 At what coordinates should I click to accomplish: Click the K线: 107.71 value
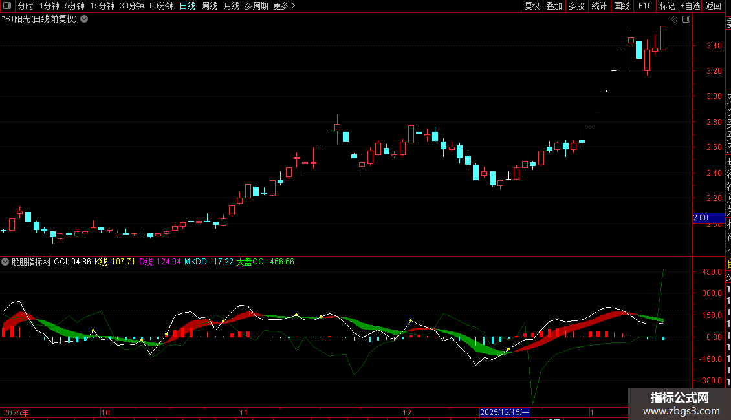tap(115, 262)
